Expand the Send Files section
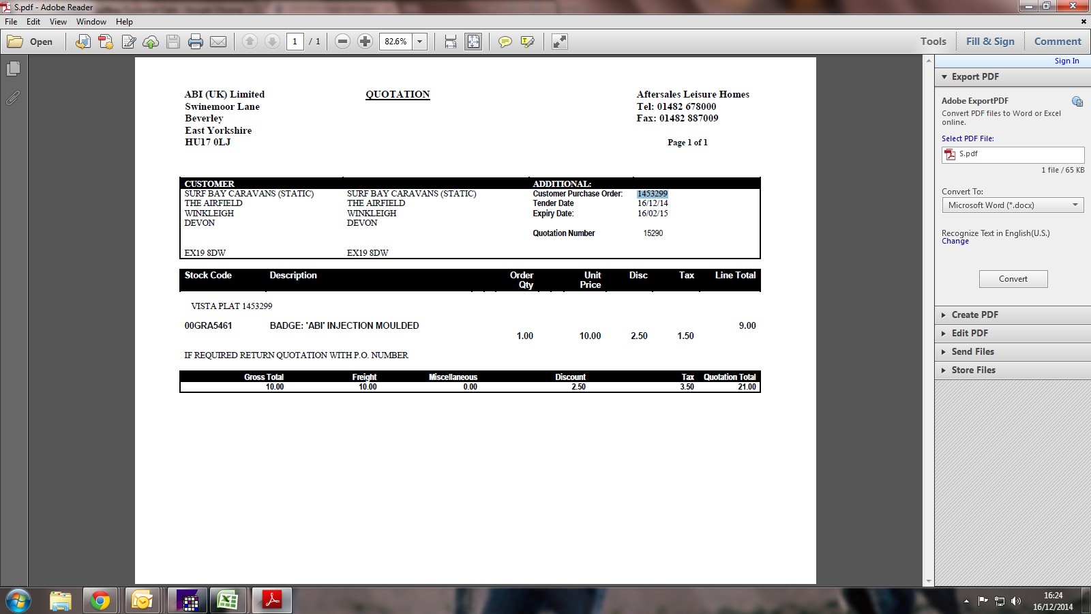1091x614 pixels. tap(1013, 352)
